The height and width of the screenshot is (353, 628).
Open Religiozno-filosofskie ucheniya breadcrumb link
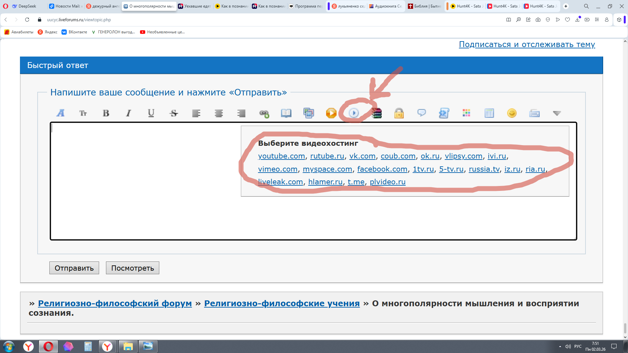(x=282, y=303)
